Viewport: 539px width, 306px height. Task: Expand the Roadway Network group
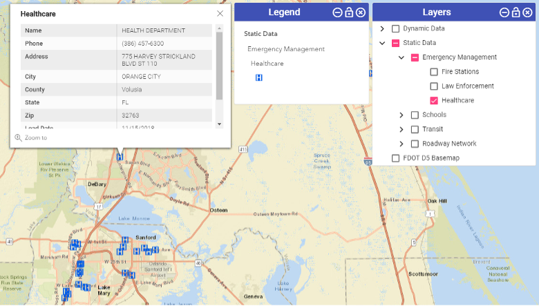(401, 144)
